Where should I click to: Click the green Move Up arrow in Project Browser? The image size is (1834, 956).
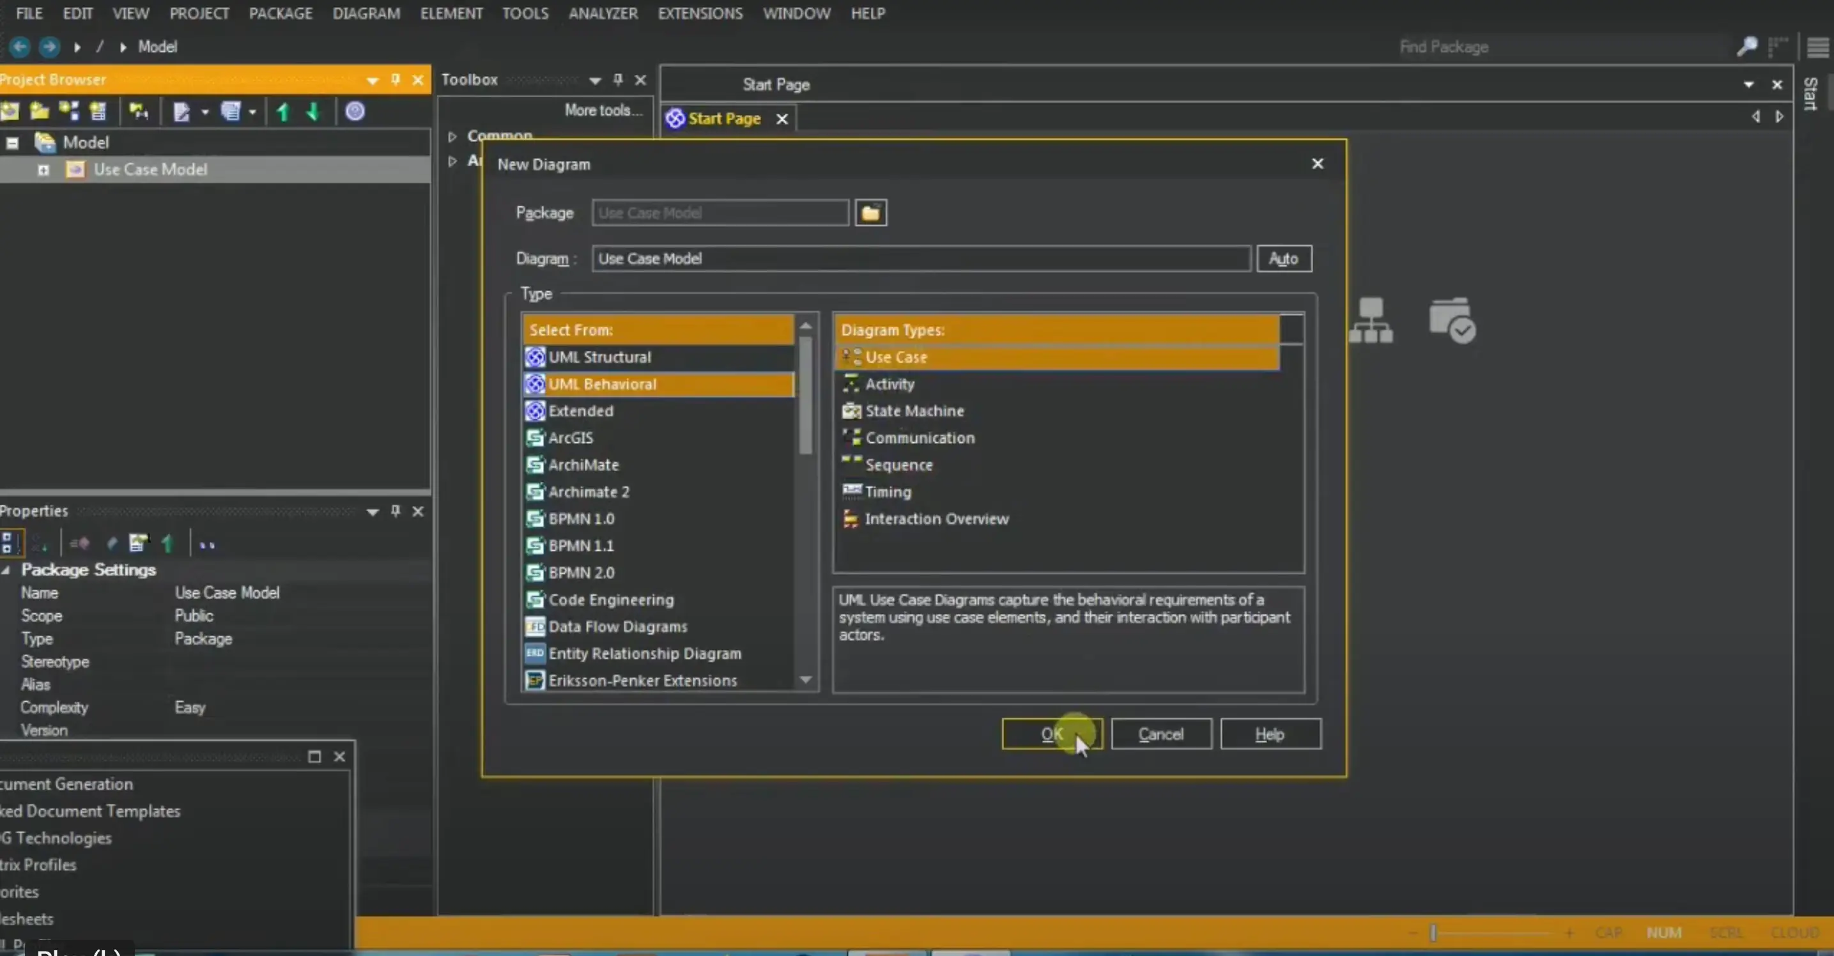click(x=282, y=111)
